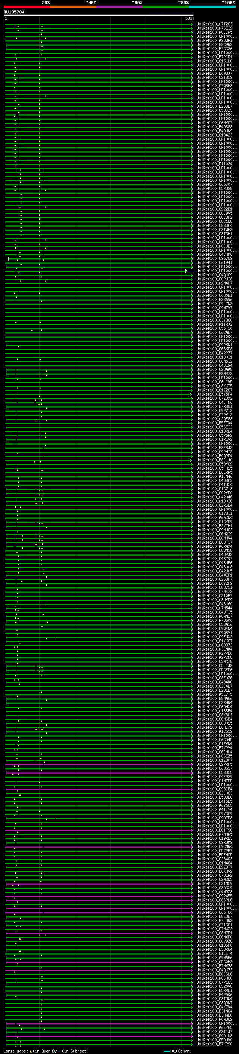Viewport: 239px width, 1054px height.
Task: Open hit UniRef100_A8JCP5
Action: click(x=214, y=32)
